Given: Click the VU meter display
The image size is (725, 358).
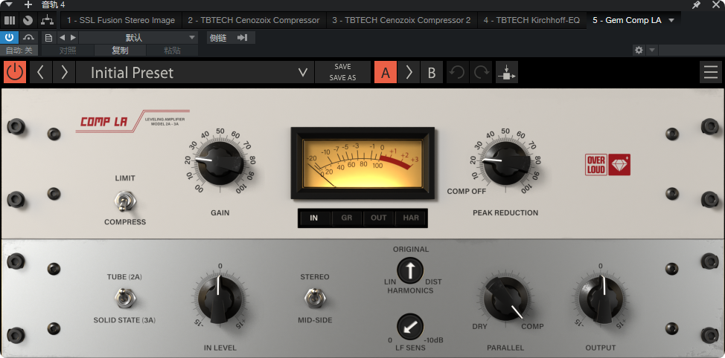Looking at the screenshot, I should (x=362, y=163).
